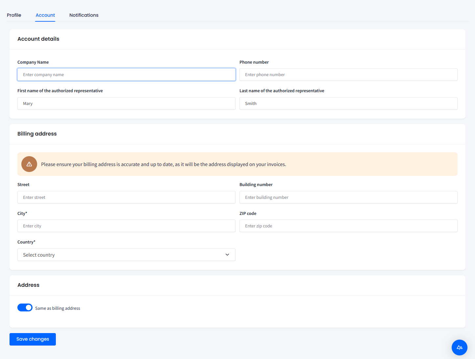Viewport: 475px width, 359px height.
Task: Select the Building number input field
Action: (349, 197)
